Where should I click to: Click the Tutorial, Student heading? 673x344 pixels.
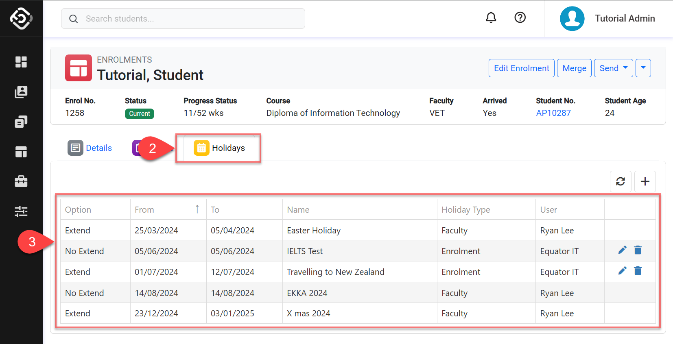(x=150, y=75)
